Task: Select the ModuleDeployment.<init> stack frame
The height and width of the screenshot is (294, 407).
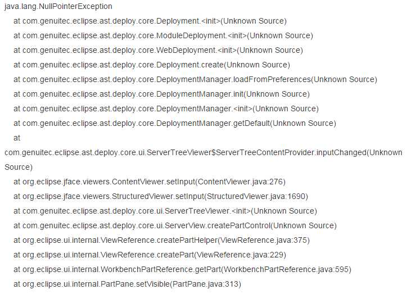Action: click(x=163, y=35)
